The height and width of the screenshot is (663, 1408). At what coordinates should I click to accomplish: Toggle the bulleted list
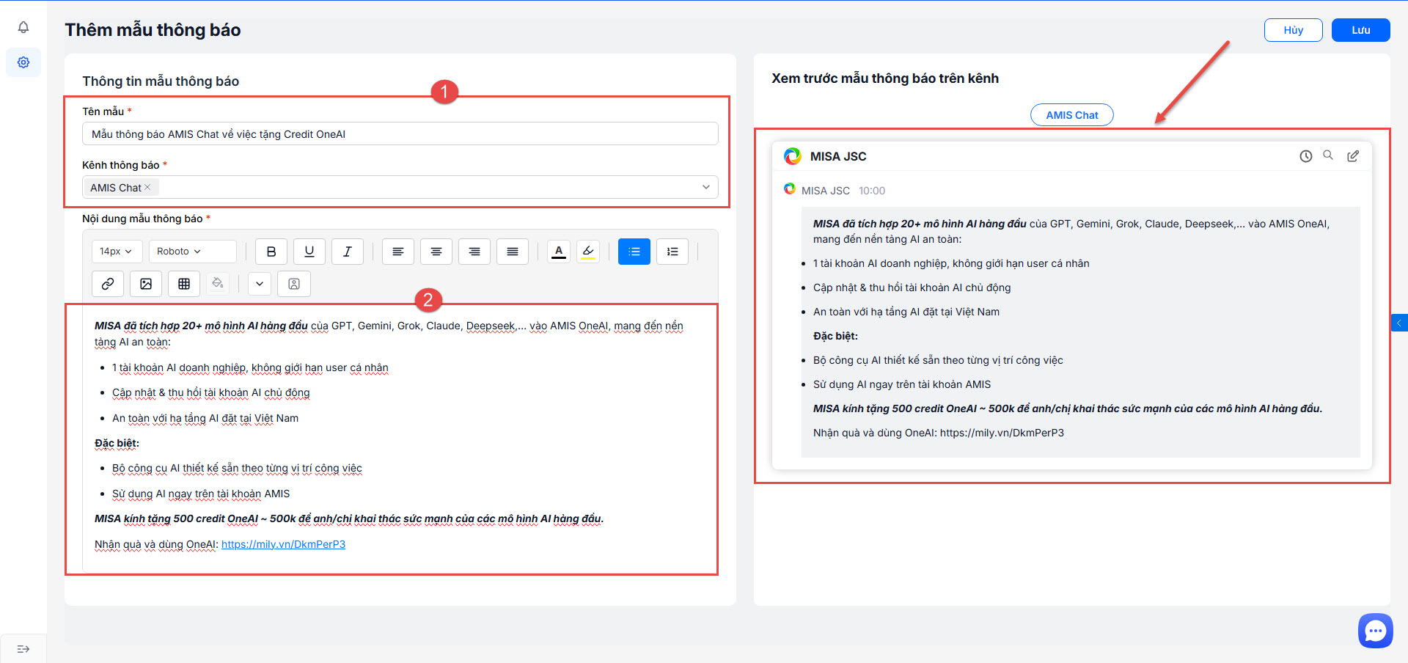click(x=634, y=252)
